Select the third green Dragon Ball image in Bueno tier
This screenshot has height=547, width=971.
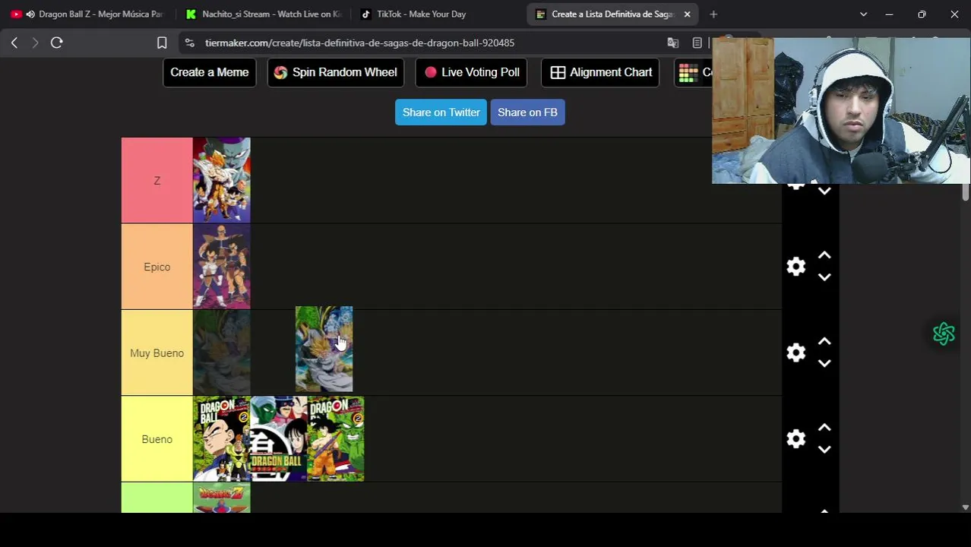[336, 438]
